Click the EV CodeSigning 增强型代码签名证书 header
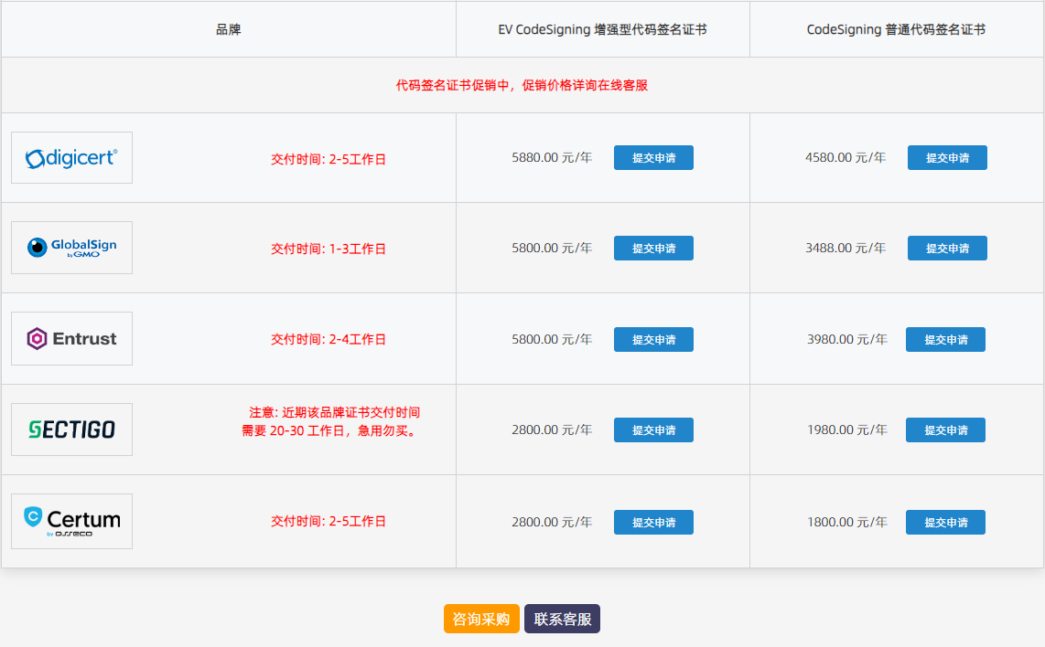The height and width of the screenshot is (647, 1045). [x=602, y=29]
